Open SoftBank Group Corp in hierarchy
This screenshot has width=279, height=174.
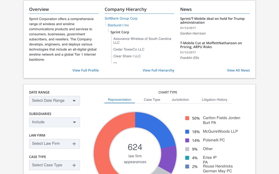(121, 19)
